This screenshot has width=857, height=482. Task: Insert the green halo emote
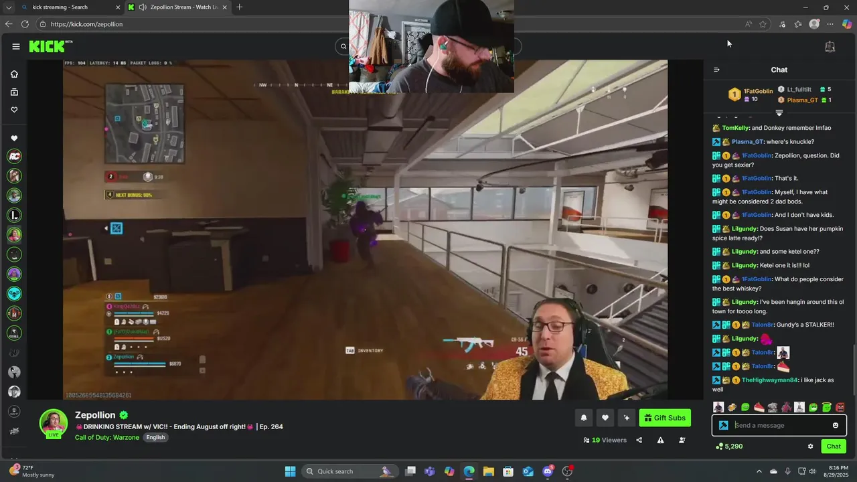click(826, 407)
